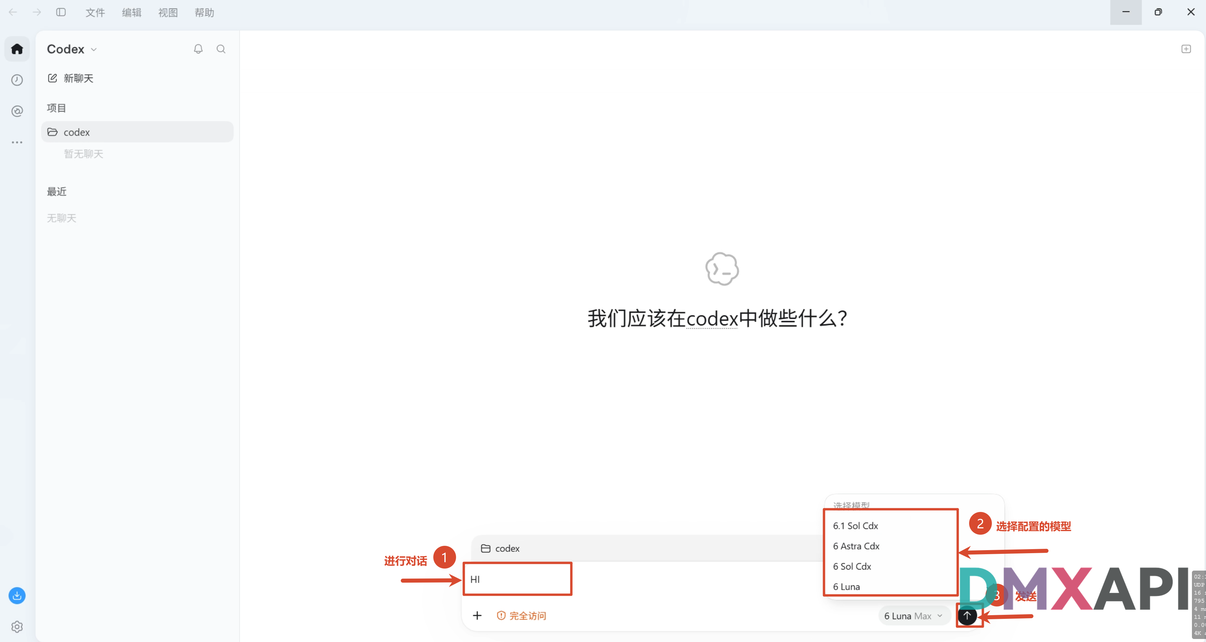Close the Codex window

(x=1191, y=12)
